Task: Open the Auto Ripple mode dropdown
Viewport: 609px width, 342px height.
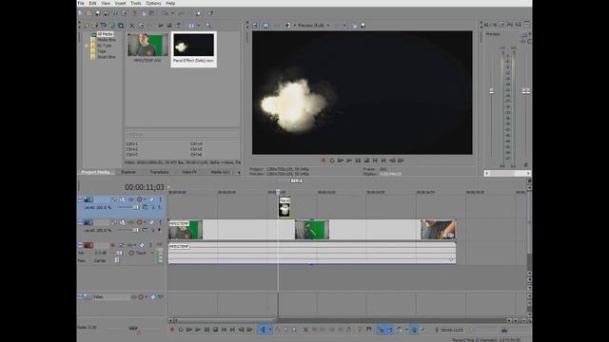Action: (406, 330)
